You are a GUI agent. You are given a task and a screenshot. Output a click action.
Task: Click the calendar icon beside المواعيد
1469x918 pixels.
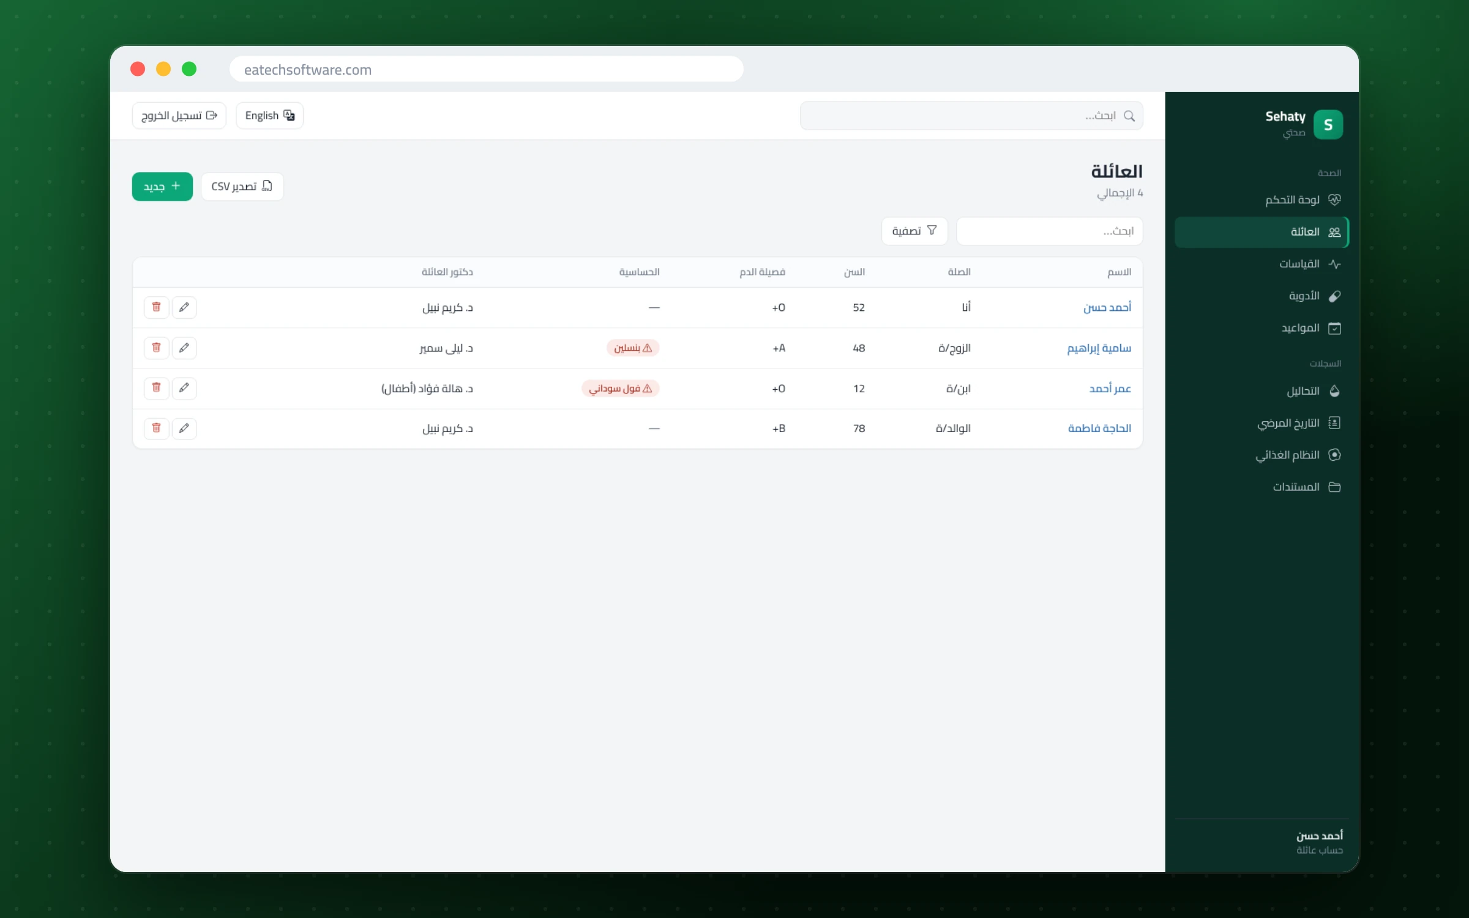(1335, 329)
